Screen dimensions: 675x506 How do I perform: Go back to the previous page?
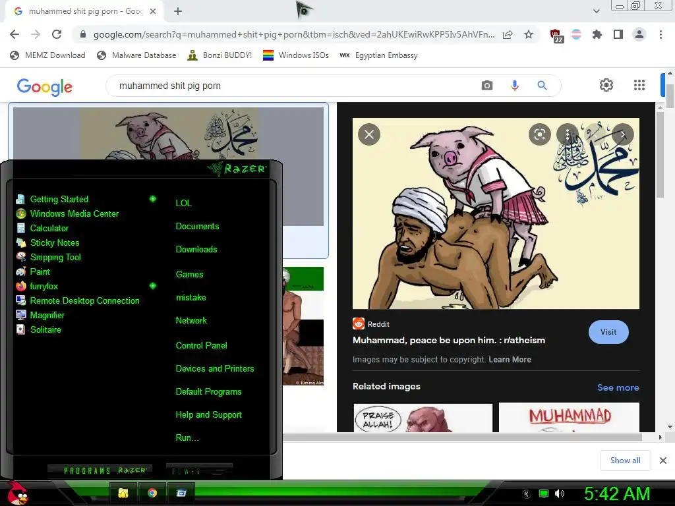[15, 34]
